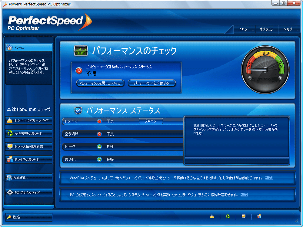The height and width of the screenshot is (227, 303).
Task: Click the broom icon in the bottom status bar
Action: (x=212, y=216)
